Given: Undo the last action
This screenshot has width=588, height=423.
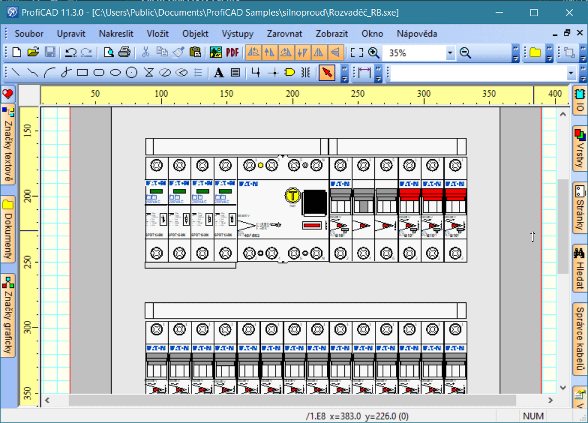Looking at the screenshot, I should (x=71, y=52).
